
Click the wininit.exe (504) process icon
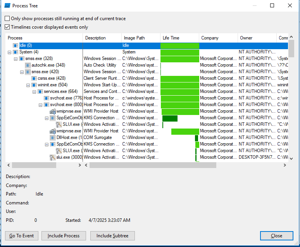(x=34, y=85)
